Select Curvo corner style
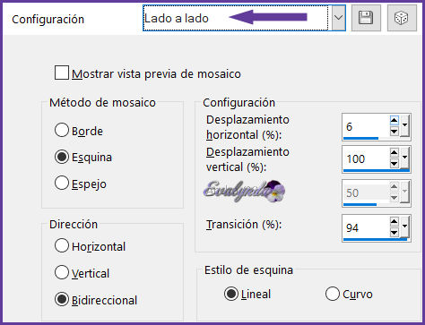Image resolution: width=425 pixels, height=325 pixels. pos(333,294)
